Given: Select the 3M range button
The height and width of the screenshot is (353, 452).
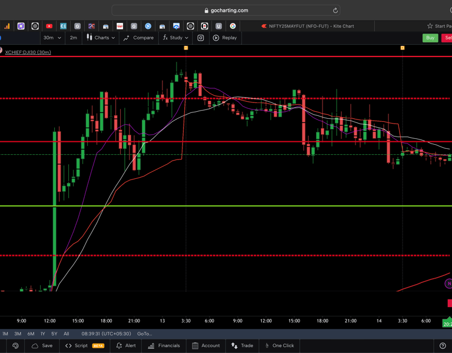Looking at the screenshot, I should tap(18, 334).
